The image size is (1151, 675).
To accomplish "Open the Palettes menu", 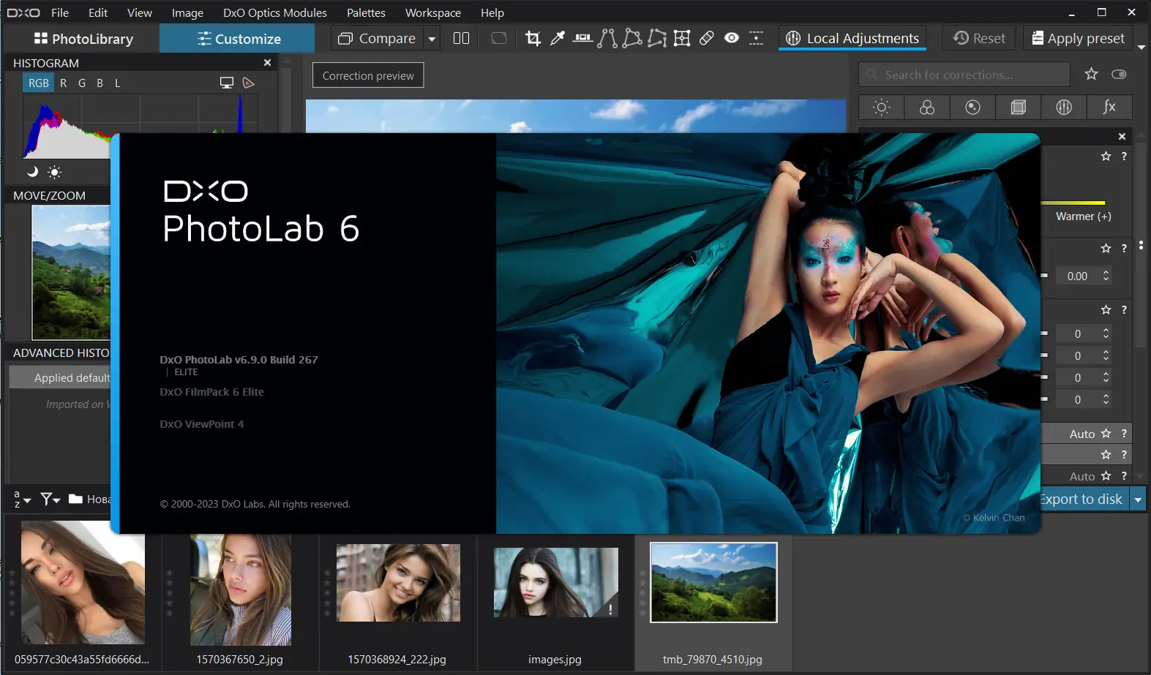I will coord(366,12).
